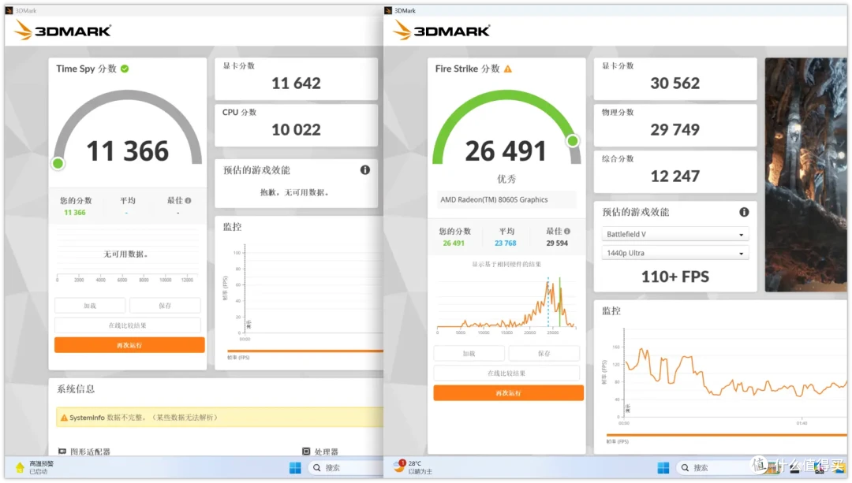Click the average score 23 768
The width and height of the screenshot is (852, 483).
tap(506, 243)
